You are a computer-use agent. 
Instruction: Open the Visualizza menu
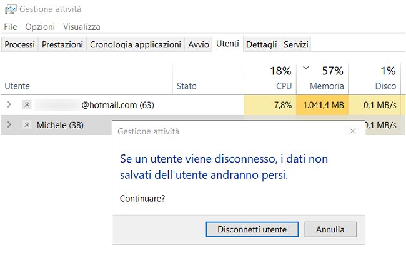[81, 27]
